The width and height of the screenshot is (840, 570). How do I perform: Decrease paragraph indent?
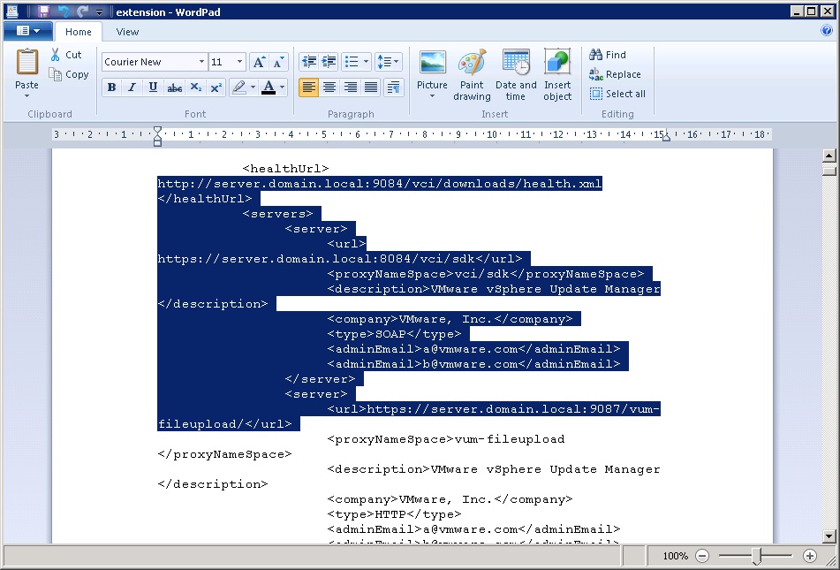pyautogui.click(x=309, y=62)
